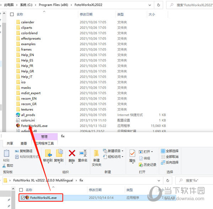This screenshot has width=213, height=209.
Task: Uncheck the FotoWorksXL.exe checkbox in the fix window
Action: click(23, 198)
